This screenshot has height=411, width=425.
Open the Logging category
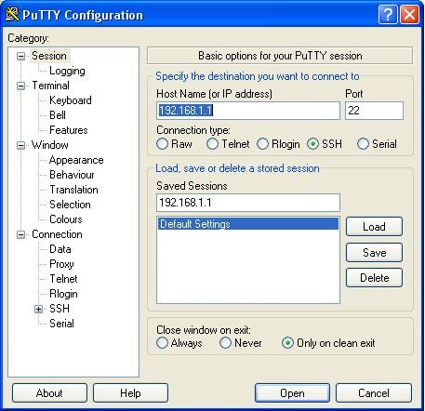tap(67, 71)
